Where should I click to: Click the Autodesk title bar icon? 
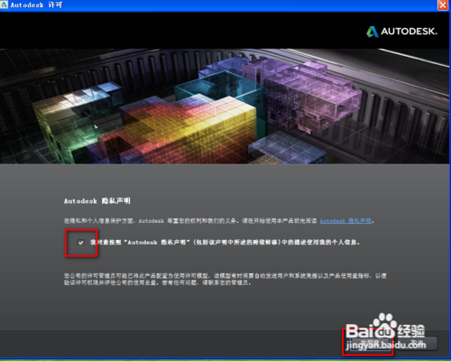(4, 5)
